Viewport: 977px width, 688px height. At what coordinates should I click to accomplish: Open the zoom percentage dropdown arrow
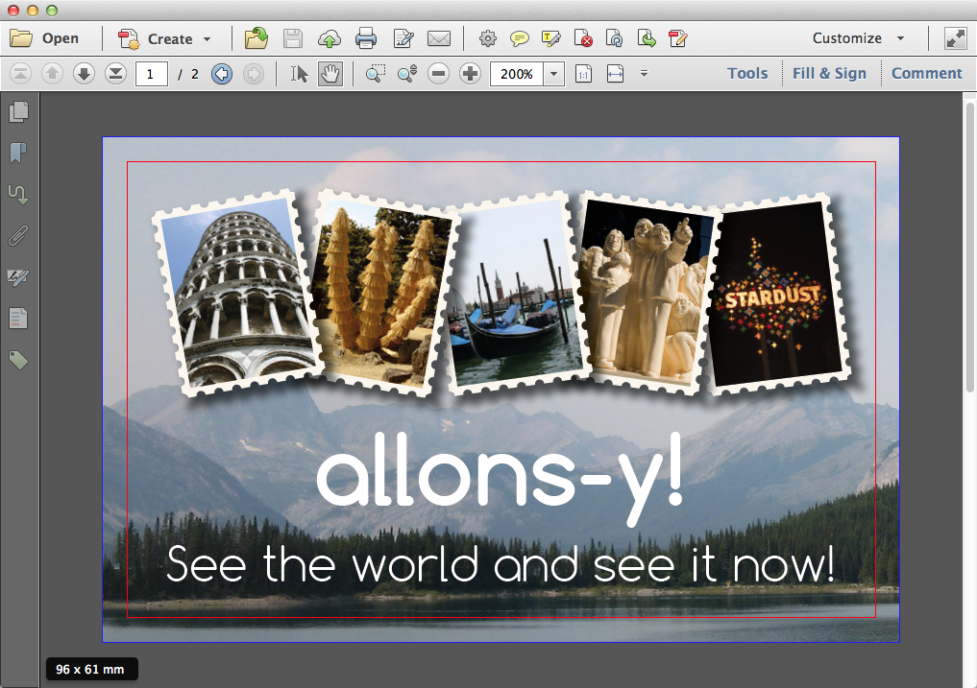(553, 74)
